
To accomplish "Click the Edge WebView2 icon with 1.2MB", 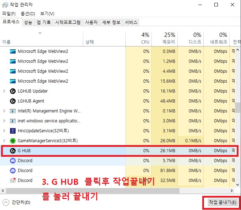I will tap(12, 61).
